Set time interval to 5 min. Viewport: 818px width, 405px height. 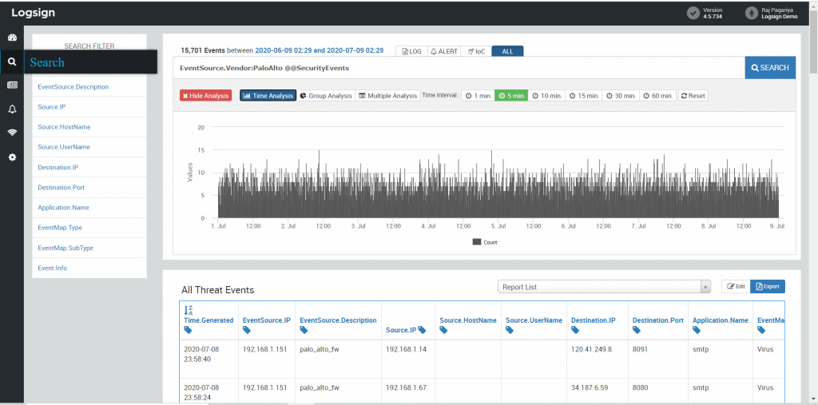tap(511, 96)
